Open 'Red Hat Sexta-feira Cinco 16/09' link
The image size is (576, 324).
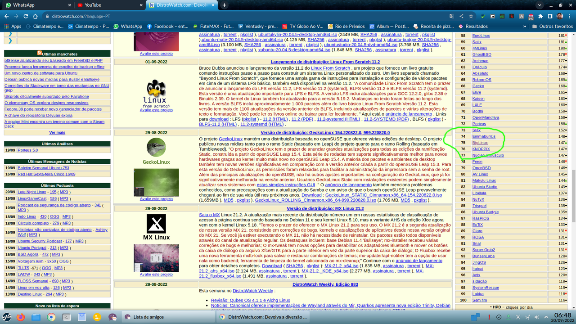[46, 174]
